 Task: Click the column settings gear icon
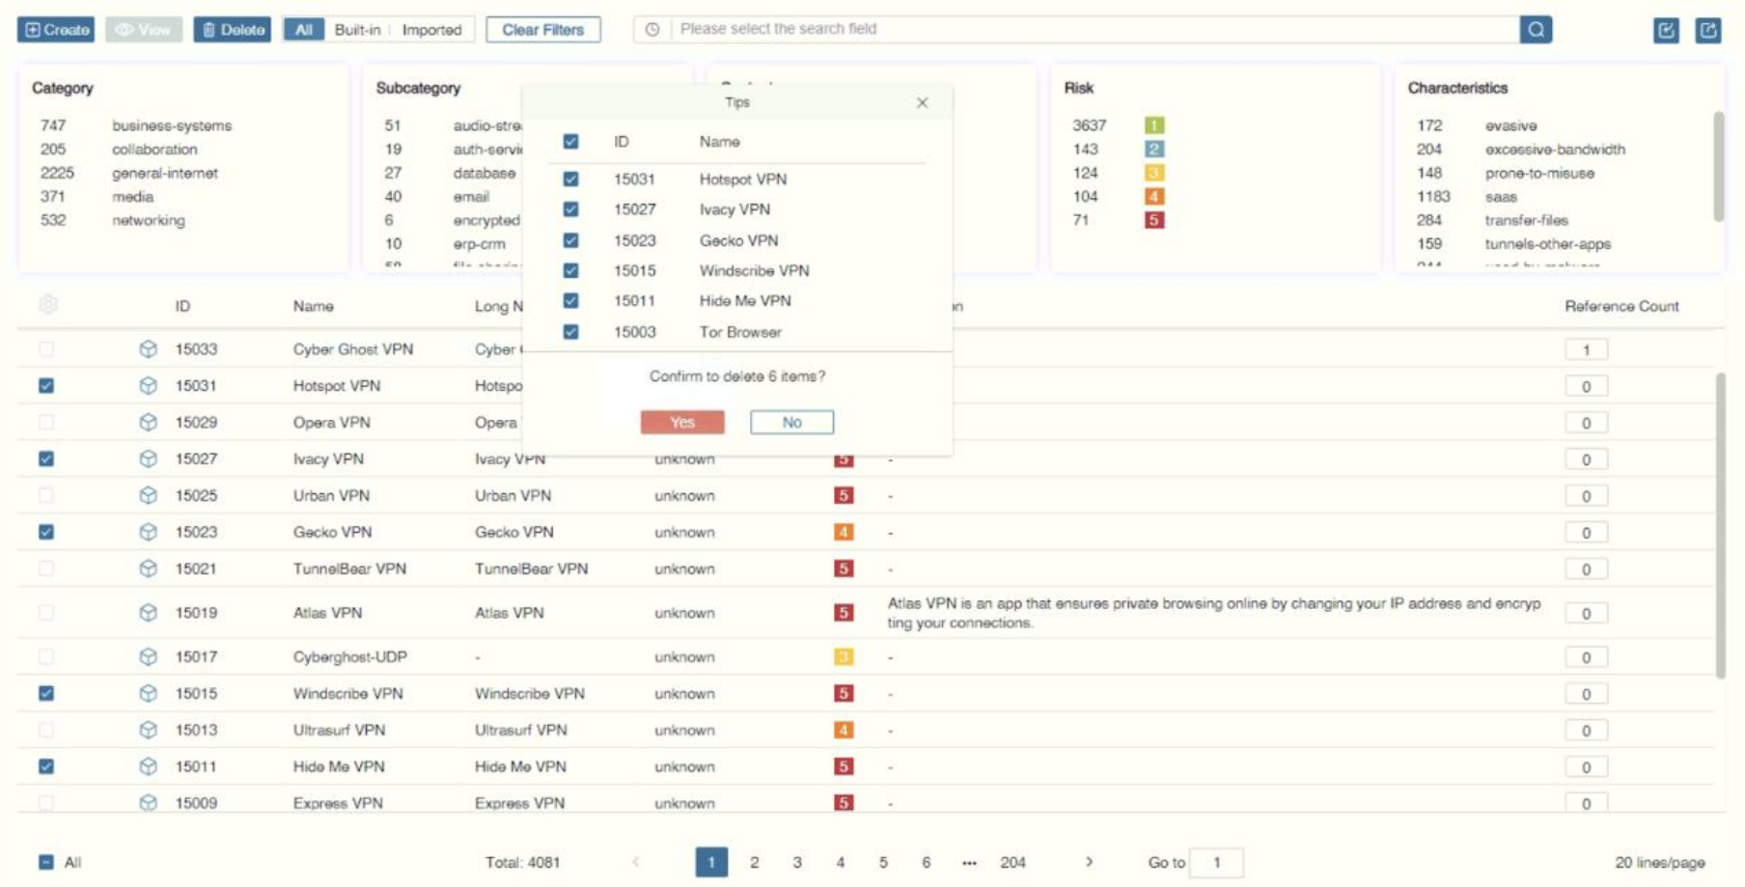tap(48, 305)
